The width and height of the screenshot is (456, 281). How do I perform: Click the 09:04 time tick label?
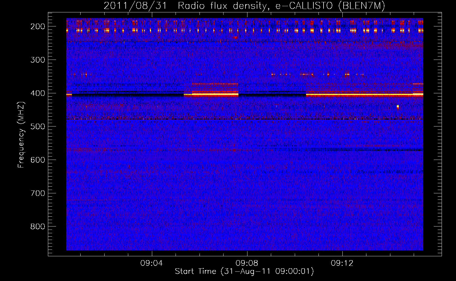tap(152, 263)
